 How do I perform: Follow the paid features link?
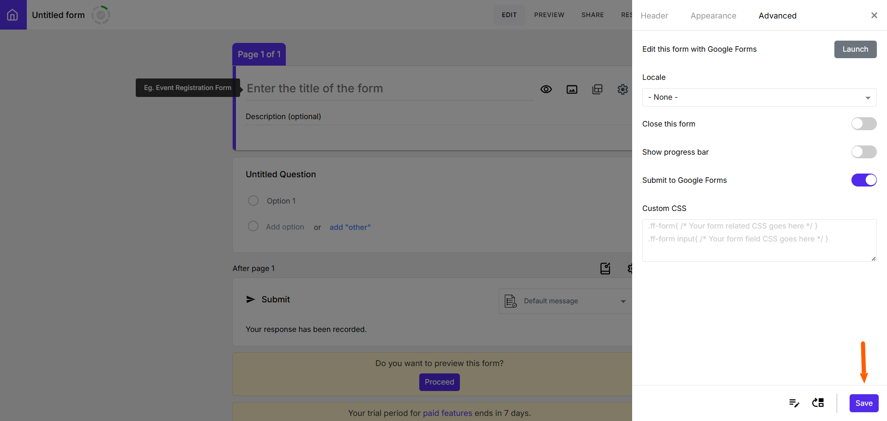447,413
